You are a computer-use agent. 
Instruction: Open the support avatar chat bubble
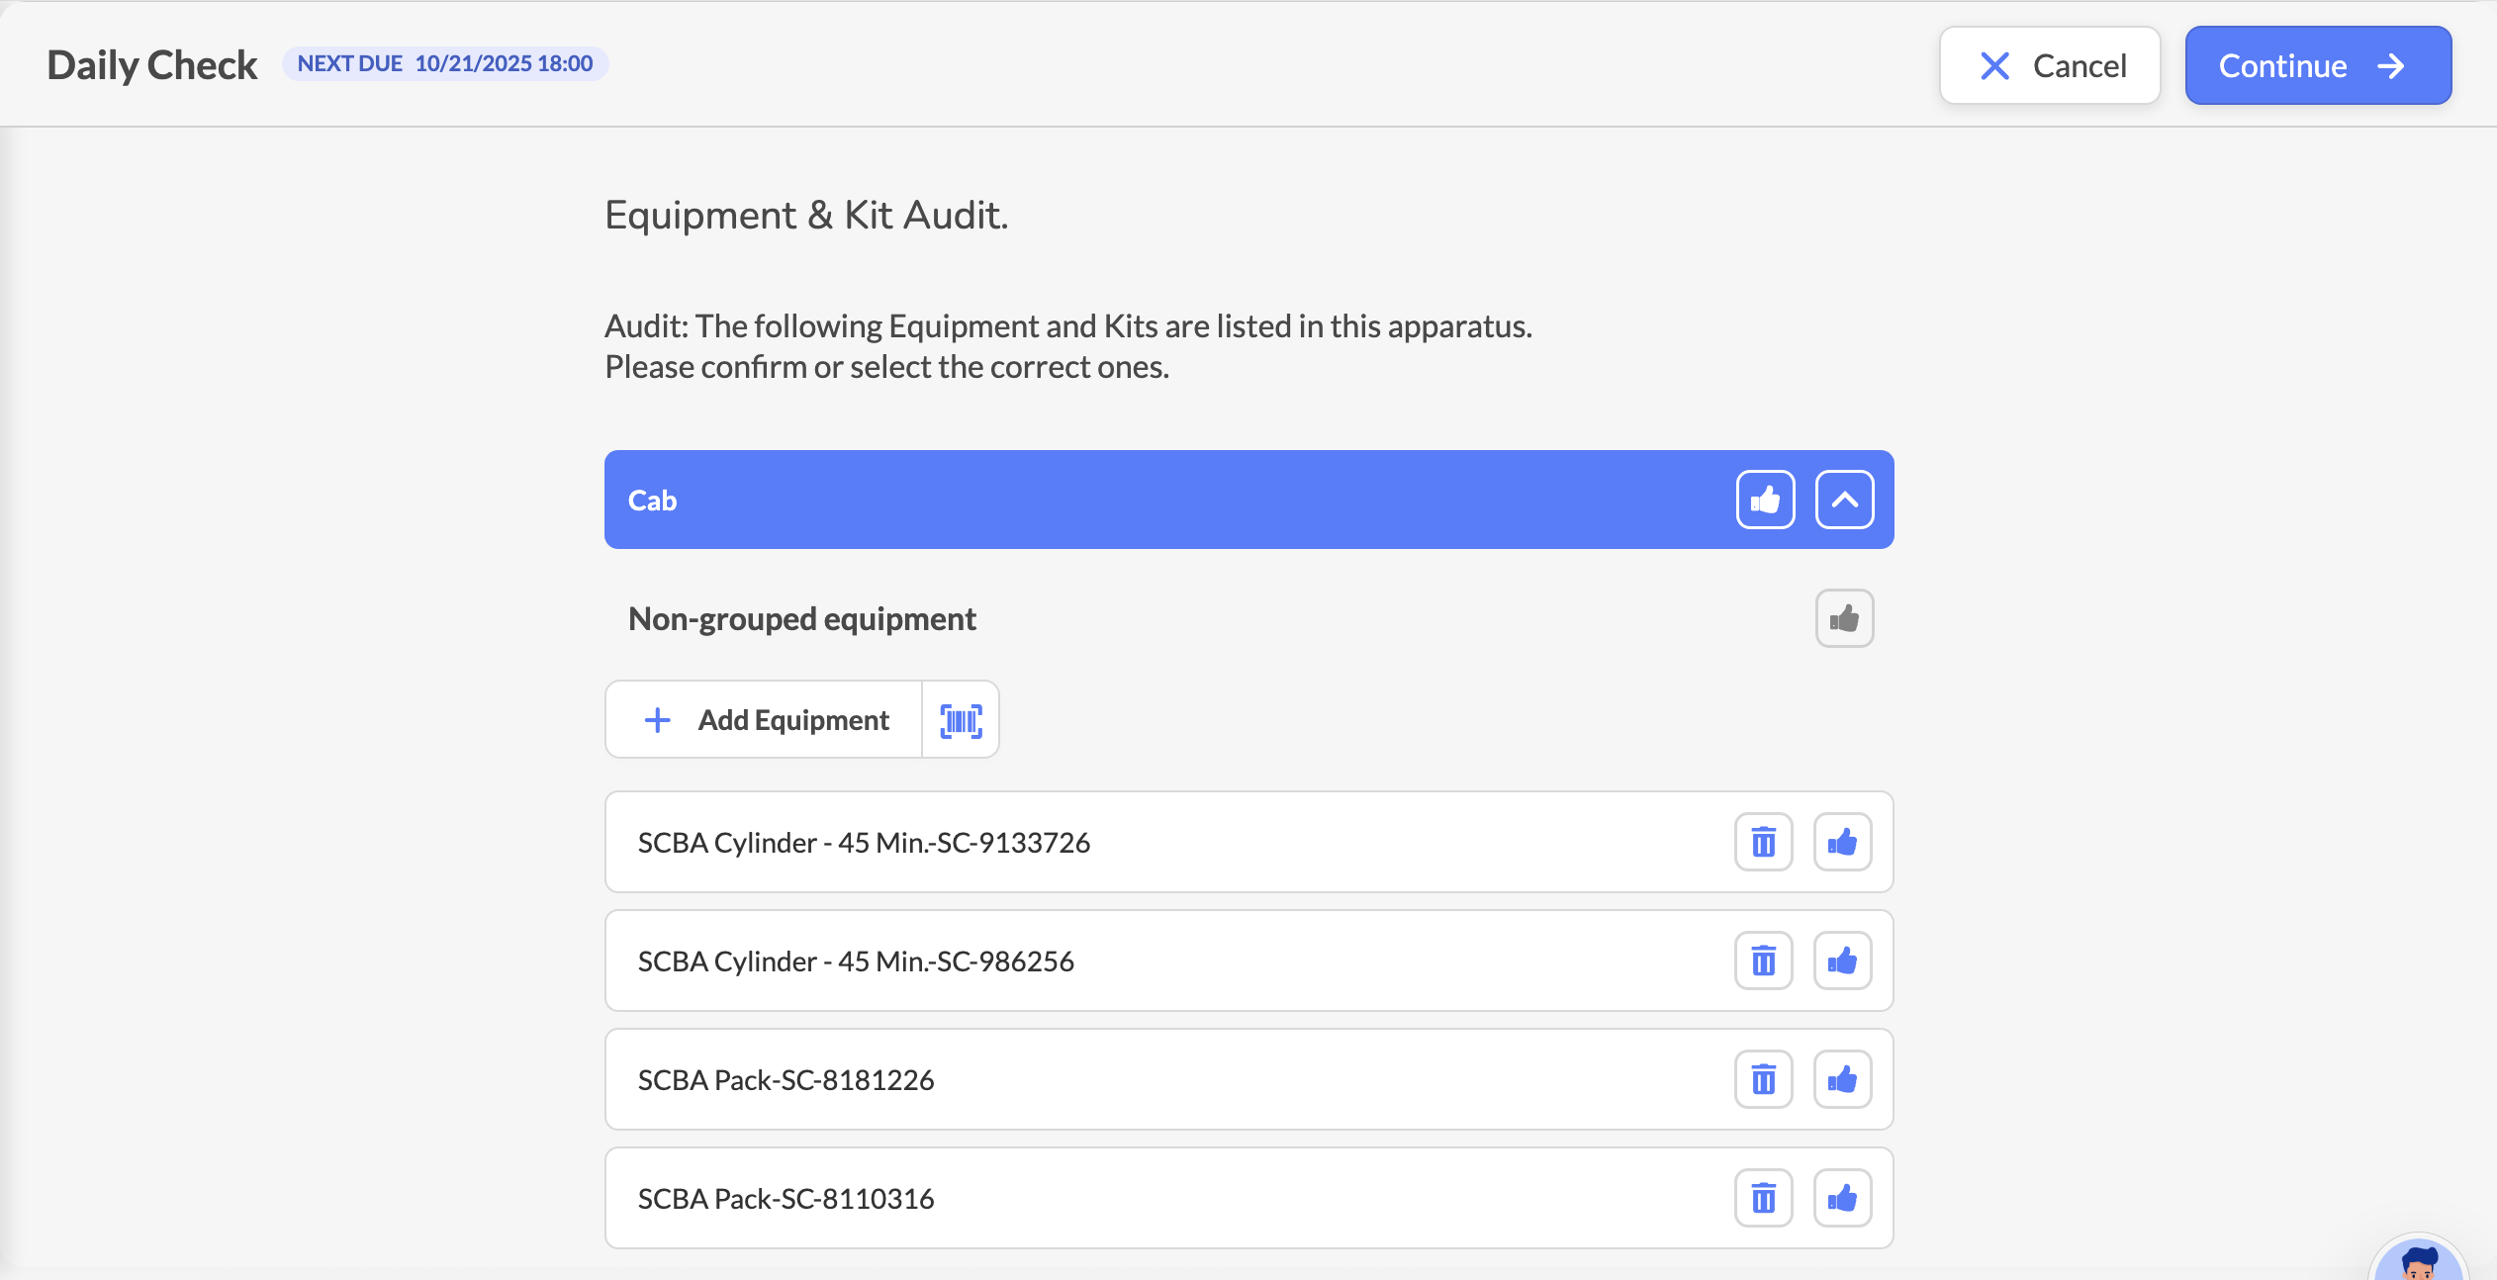point(2418,1263)
